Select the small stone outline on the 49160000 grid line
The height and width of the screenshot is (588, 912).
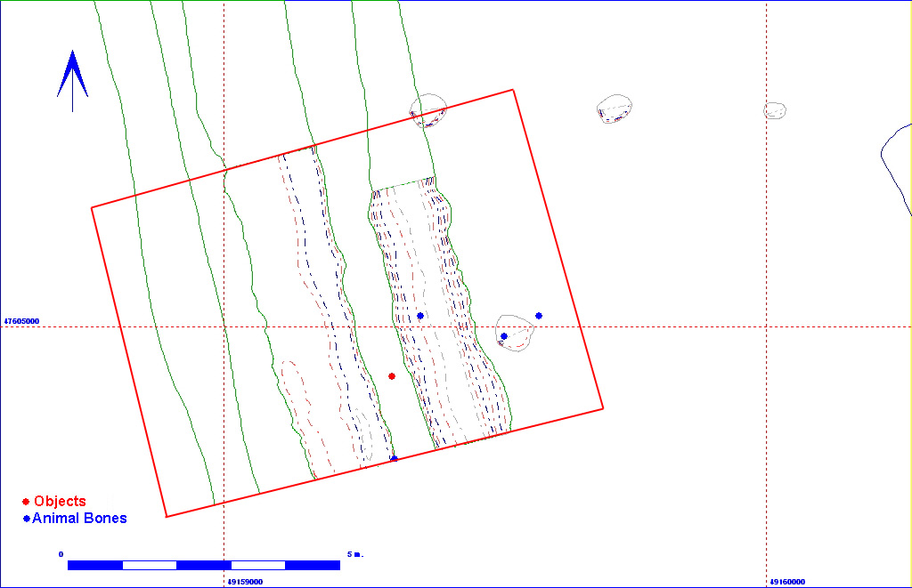(775, 110)
